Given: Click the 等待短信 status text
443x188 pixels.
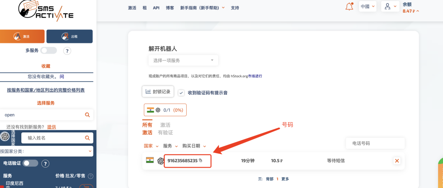Looking at the screenshot, I should [x=336, y=161].
